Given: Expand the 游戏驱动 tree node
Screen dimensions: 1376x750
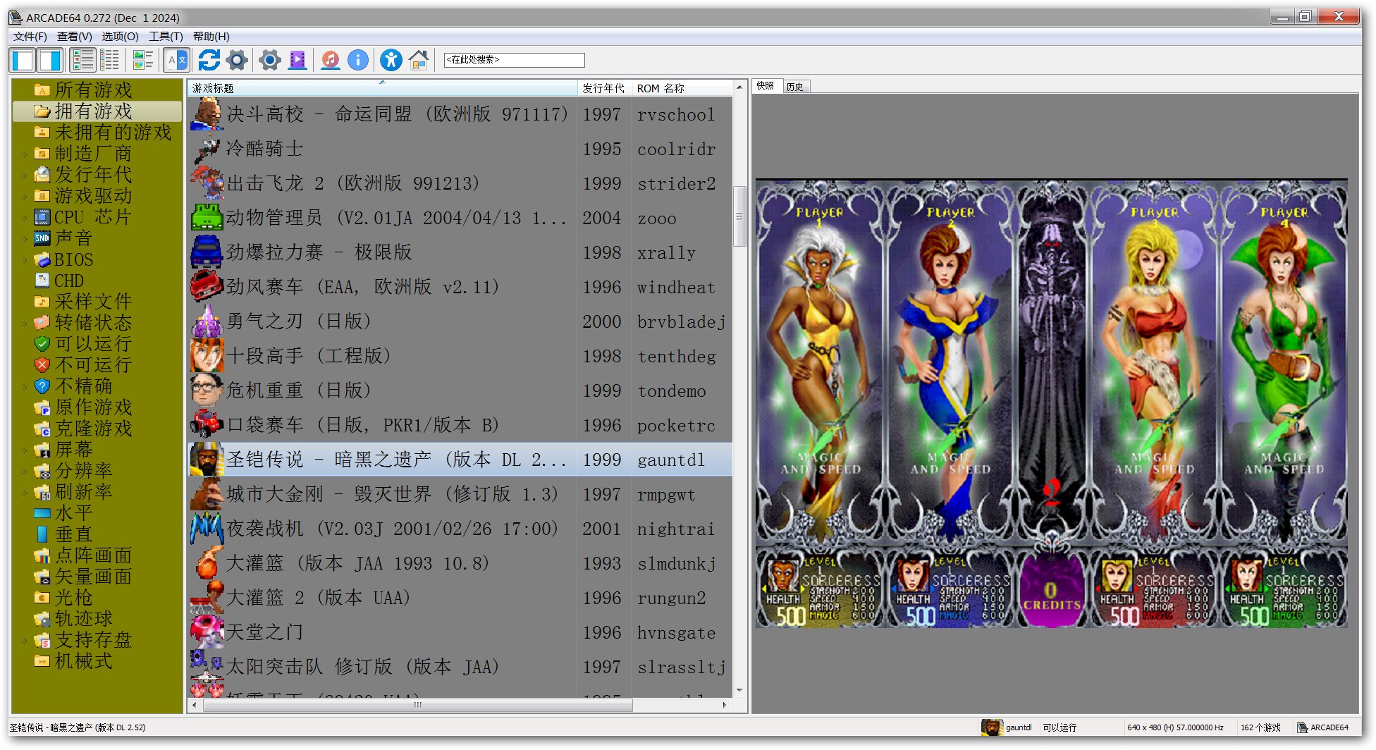Looking at the screenshot, I should pyautogui.click(x=24, y=196).
